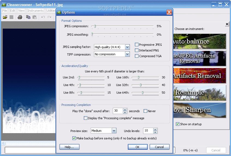This screenshot has width=231, height=156.
Task: Choose the Noise/JPEG Artifacts Removal instrument
Action: pyautogui.click(x=200, y=59)
